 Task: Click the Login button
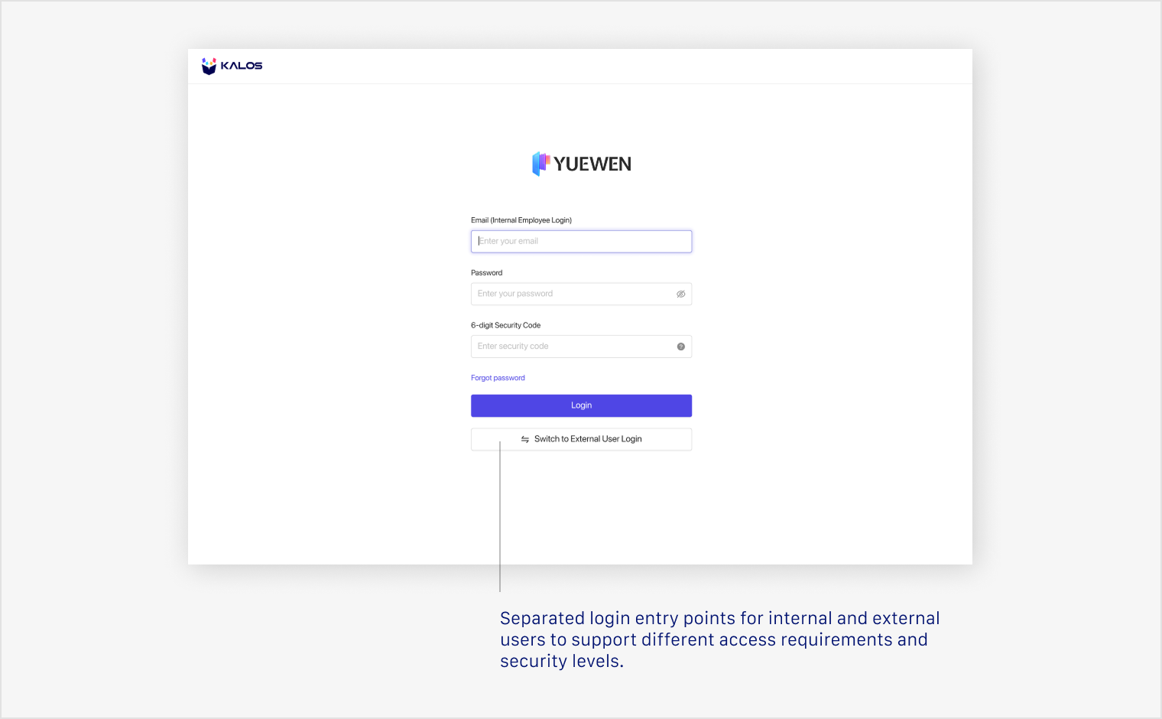click(x=581, y=405)
